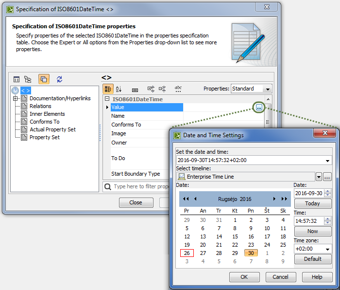
Task: Select the Owner property row
Action: click(140, 143)
